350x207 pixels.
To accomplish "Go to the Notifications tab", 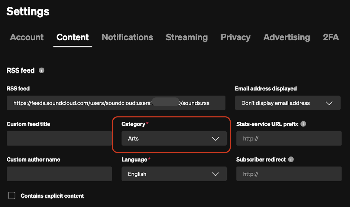I will pyautogui.click(x=127, y=37).
